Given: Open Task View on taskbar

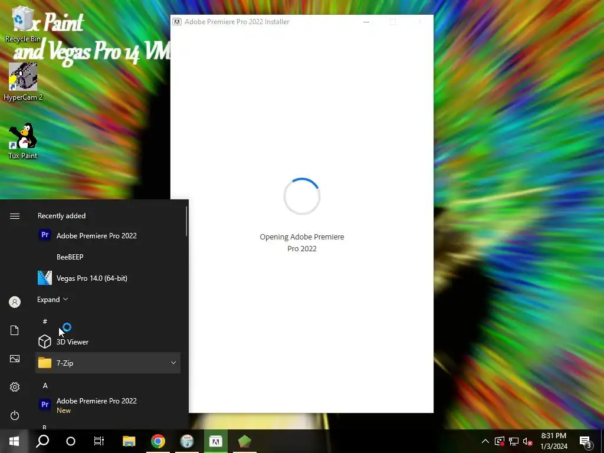Looking at the screenshot, I should coord(99,441).
